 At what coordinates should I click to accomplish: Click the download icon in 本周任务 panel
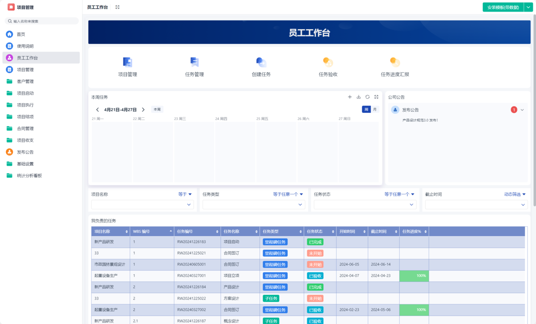[359, 97]
